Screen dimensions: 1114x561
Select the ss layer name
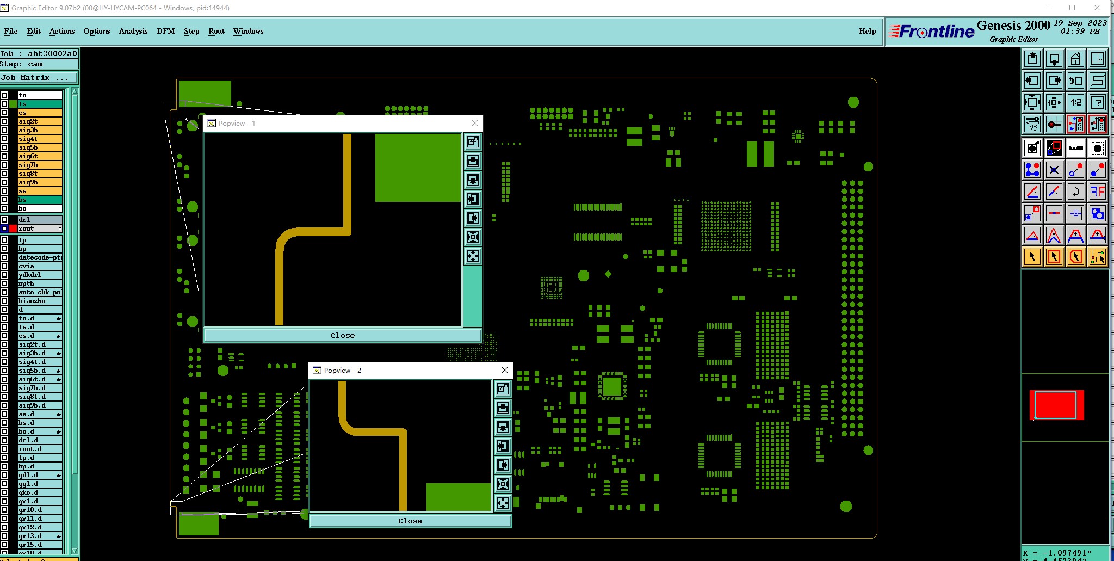[40, 191]
